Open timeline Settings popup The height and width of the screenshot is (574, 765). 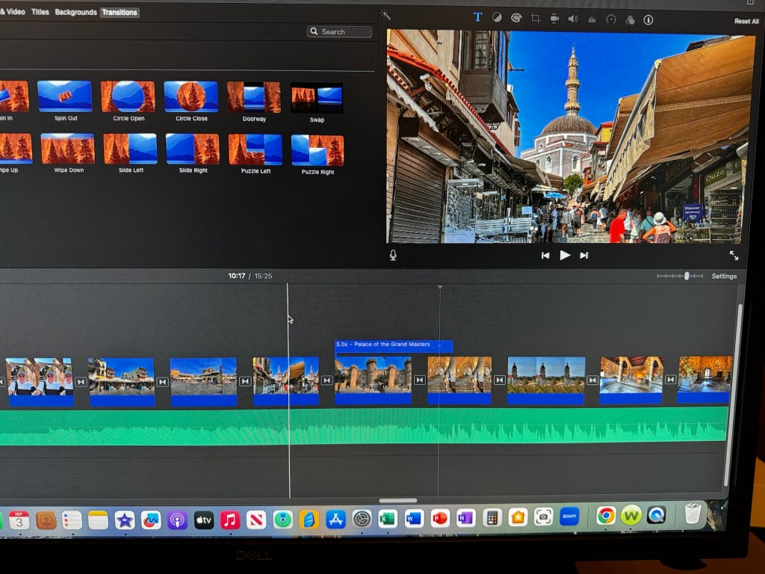tap(724, 277)
